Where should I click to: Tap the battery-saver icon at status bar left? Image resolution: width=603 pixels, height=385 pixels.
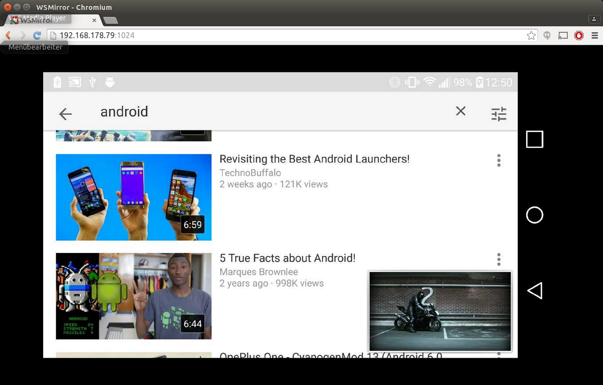coord(57,82)
